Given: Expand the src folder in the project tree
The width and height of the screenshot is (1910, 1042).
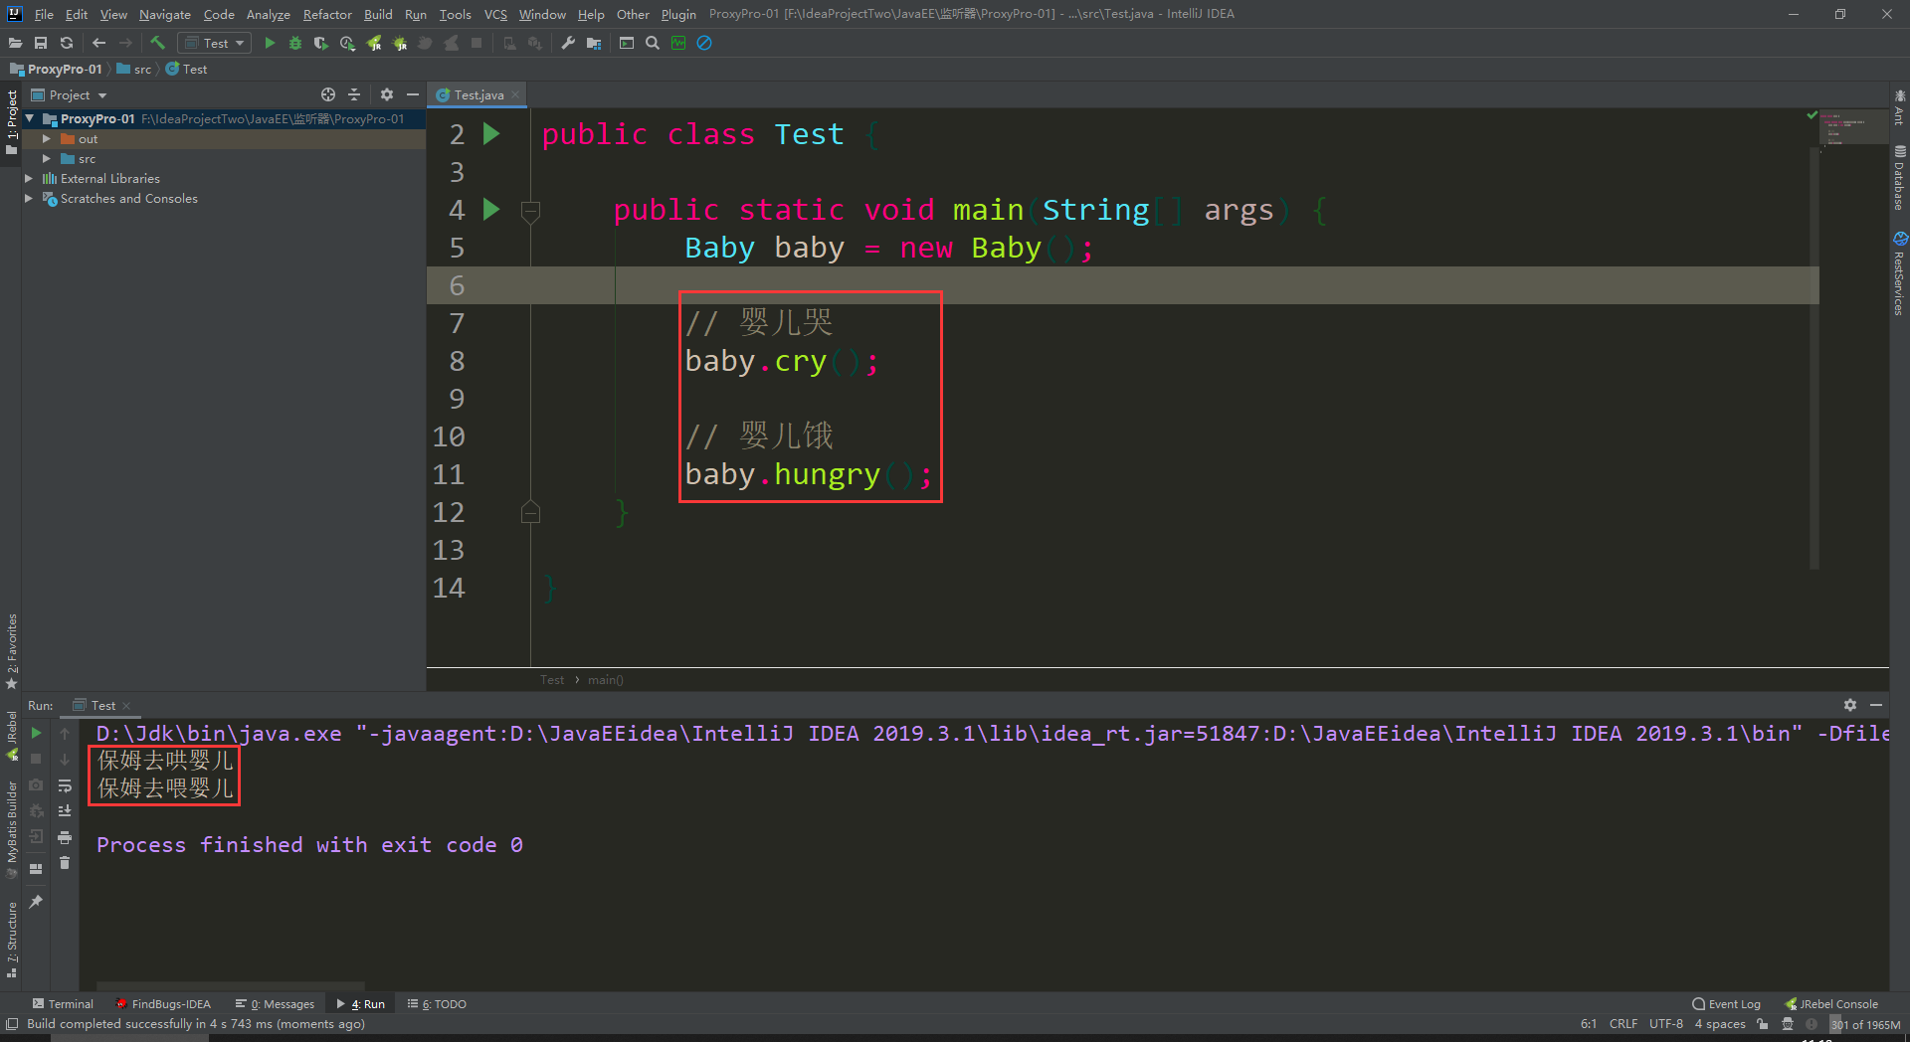Looking at the screenshot, I should click(46, 158).
